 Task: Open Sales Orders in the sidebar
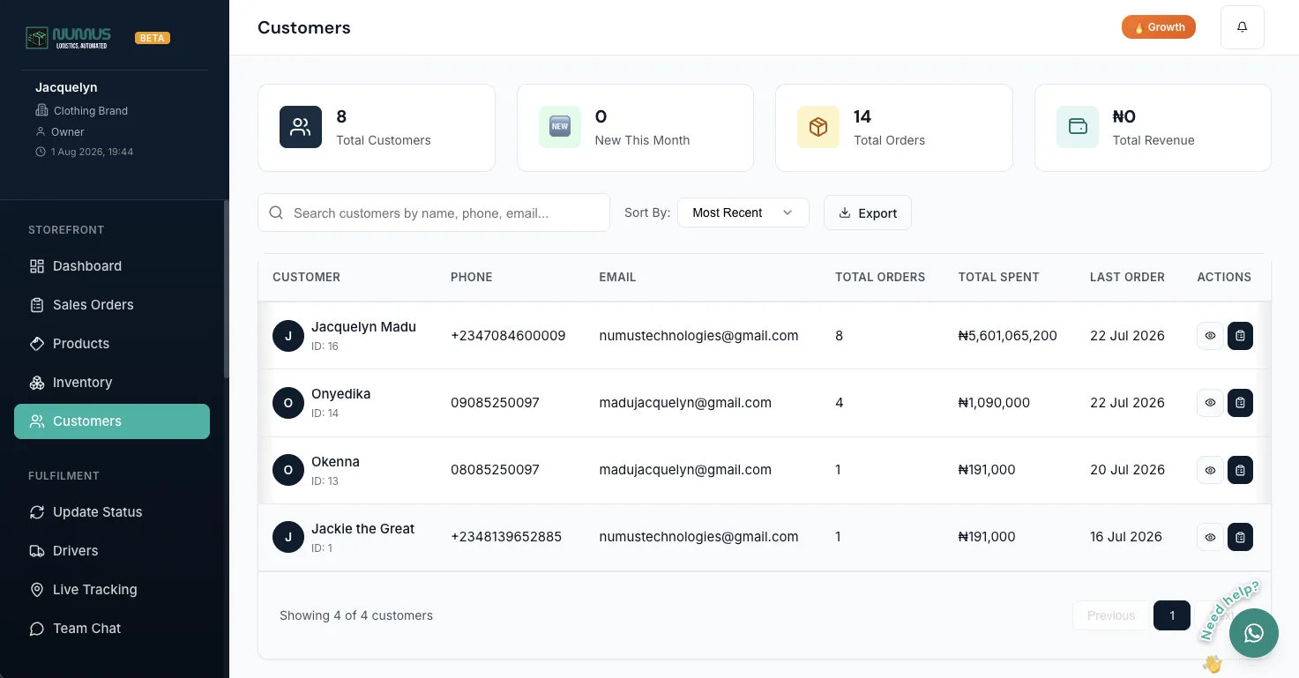(x=112, y=305)
